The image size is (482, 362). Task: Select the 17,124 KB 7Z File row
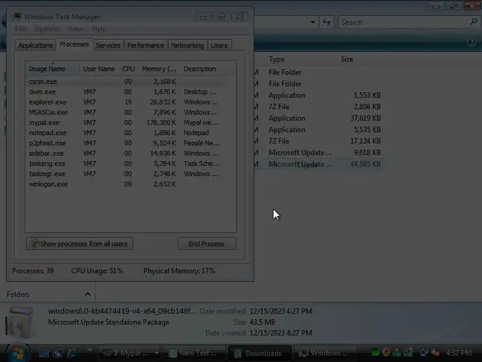coord(318,141)
